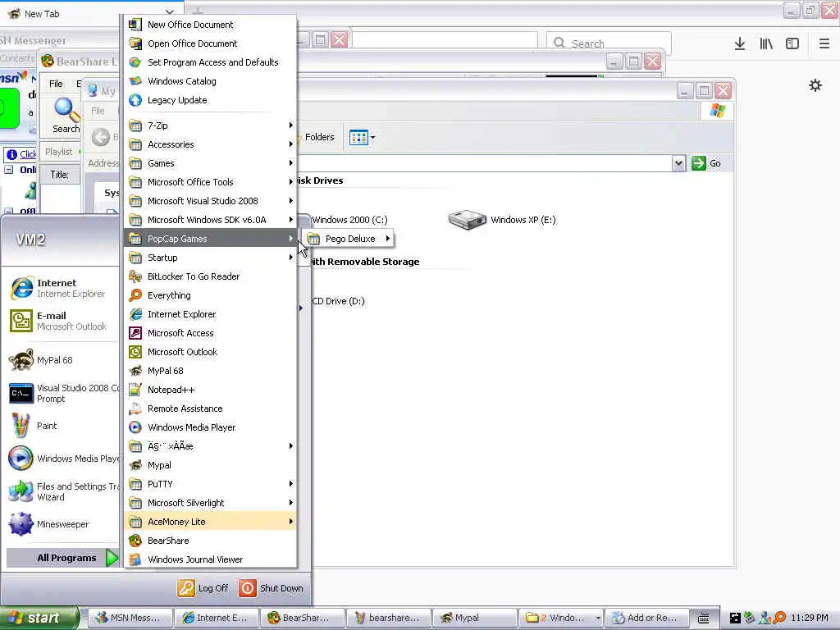
Task: Open Remote Assistance
Action: [x=210, y=409]
